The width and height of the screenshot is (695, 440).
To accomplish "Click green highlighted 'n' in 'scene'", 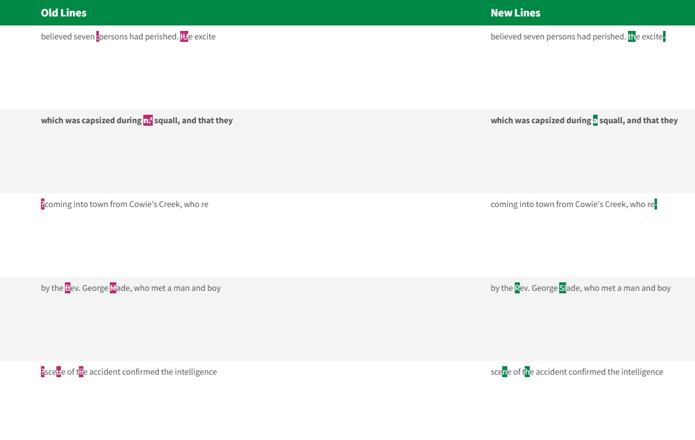I will point(505,372).
